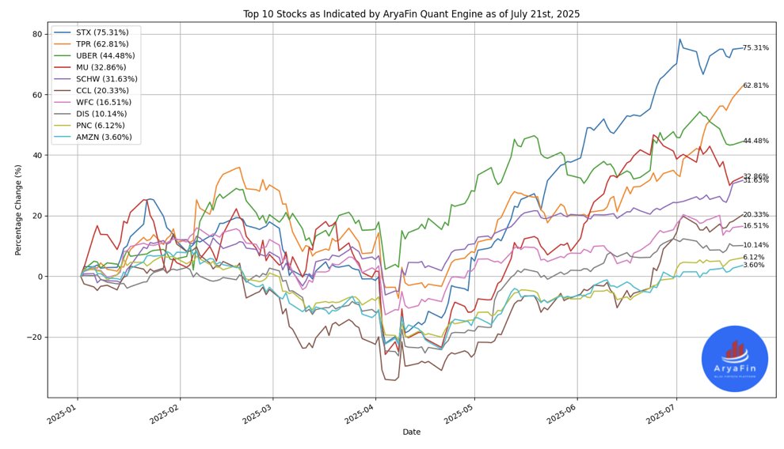Click the orange TPR line swatch in legend
Image resolution: width=784 pixels, height=449 pixels.
(x=63, y=44)
